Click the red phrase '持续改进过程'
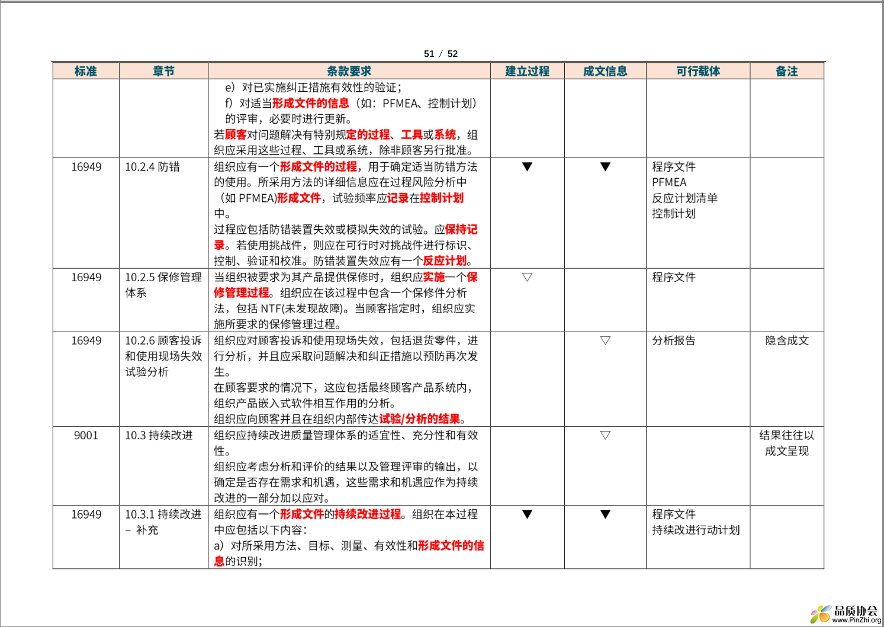This screenshot has height=627, width=884. 368,515
